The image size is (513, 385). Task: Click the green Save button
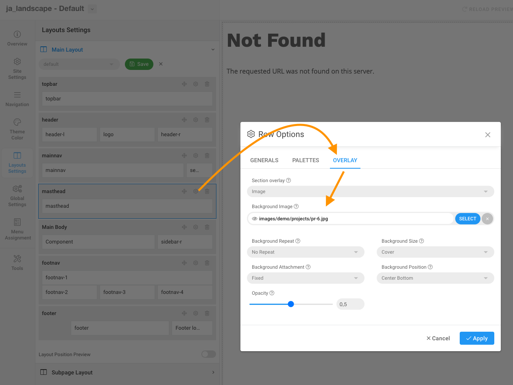pyautogui.click(x=139, y=64)
